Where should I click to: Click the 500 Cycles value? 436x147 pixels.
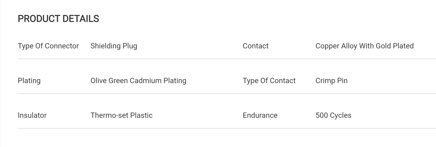click(x=333, y=115)
